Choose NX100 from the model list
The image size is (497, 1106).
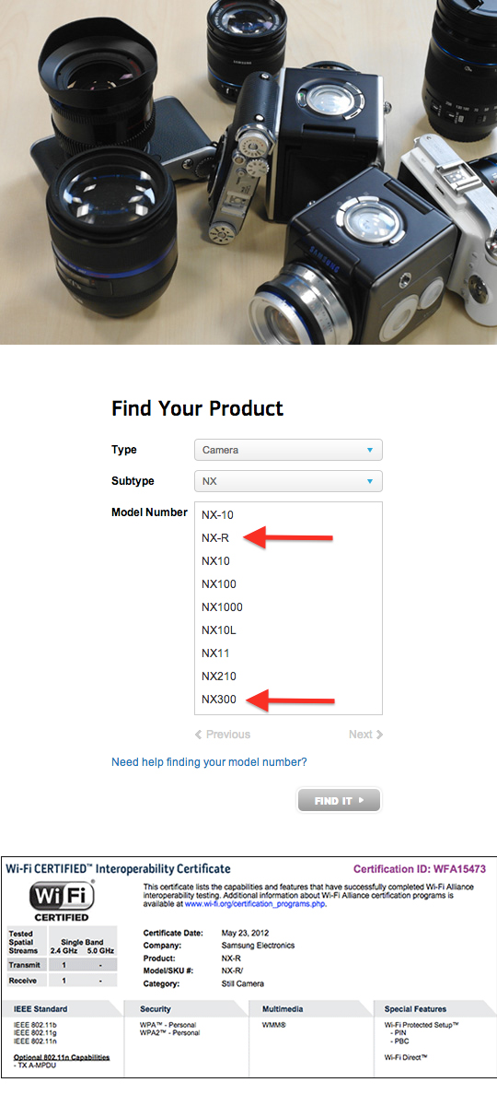[x=219, y=584]
